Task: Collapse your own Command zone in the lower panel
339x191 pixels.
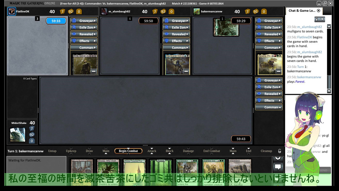Action: (269, 107)
